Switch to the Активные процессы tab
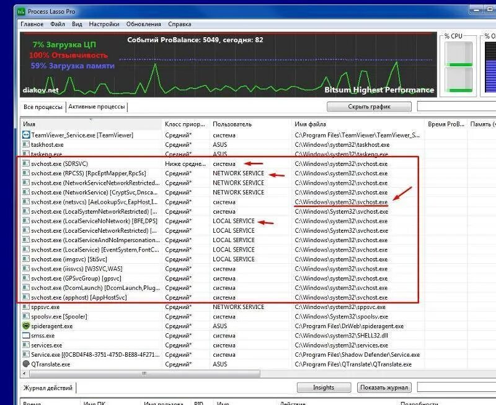Viewport: 496px width, 405px height. pyautogui.click(x=97, y=107)
